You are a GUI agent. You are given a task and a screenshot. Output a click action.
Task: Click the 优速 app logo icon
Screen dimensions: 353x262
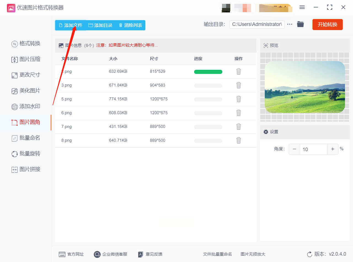[11, 8]
